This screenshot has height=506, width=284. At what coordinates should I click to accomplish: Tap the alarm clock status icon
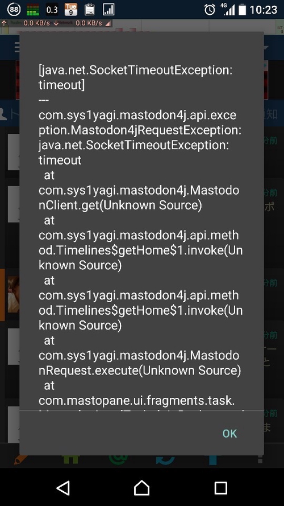click(210, 10)
